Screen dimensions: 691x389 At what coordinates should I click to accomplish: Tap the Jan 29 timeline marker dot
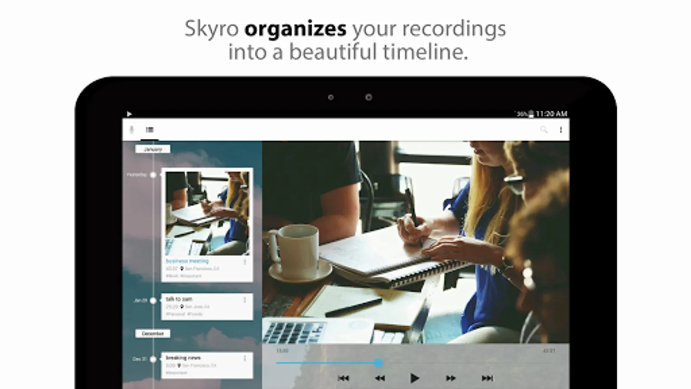153,300
